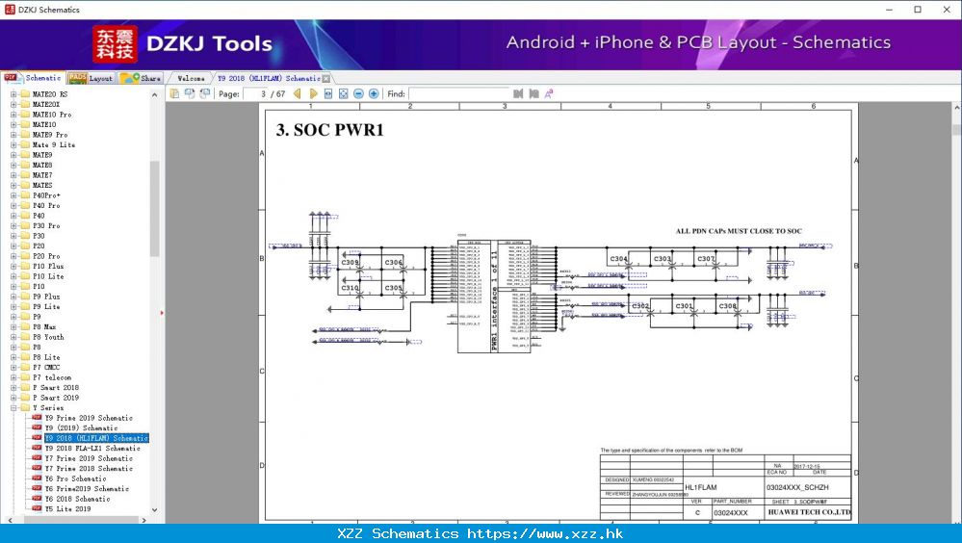Click the 3. SOC PWR1 sheet title
Screen dimensions: 962x543
(x=329, y=130)
